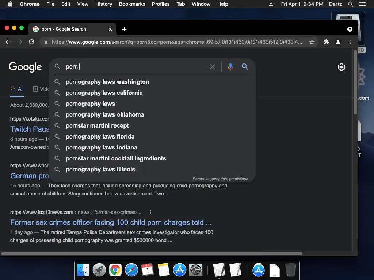This screenshot has width=374, height=280.
Task: Click the horizontal scrollbar at window bottom
Action: click(152, 254)
